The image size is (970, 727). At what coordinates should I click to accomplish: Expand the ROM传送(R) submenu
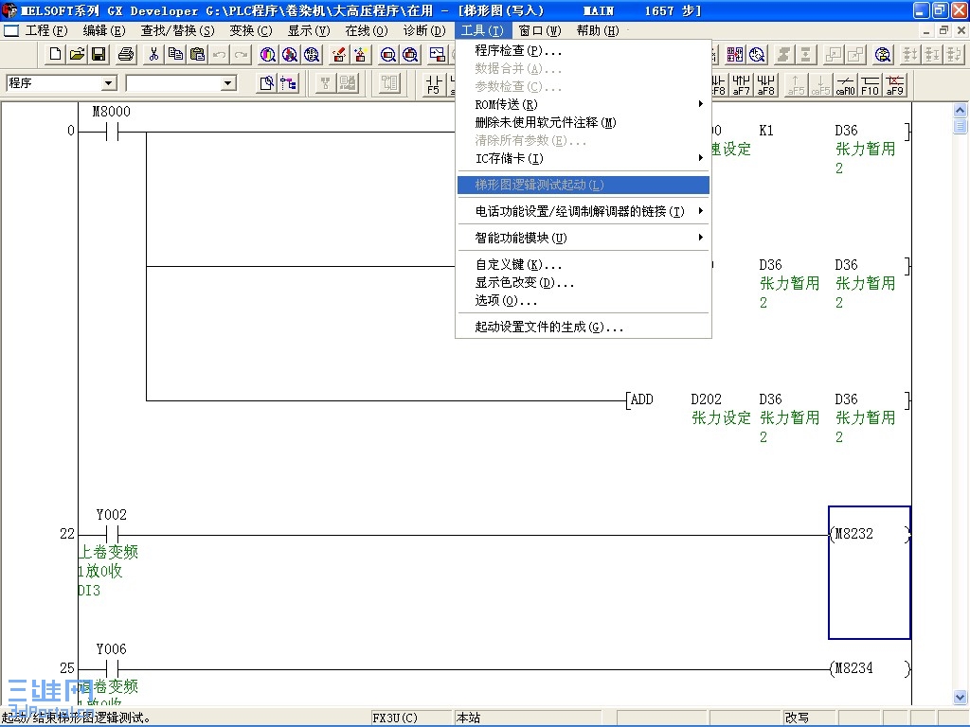(584, 104)
